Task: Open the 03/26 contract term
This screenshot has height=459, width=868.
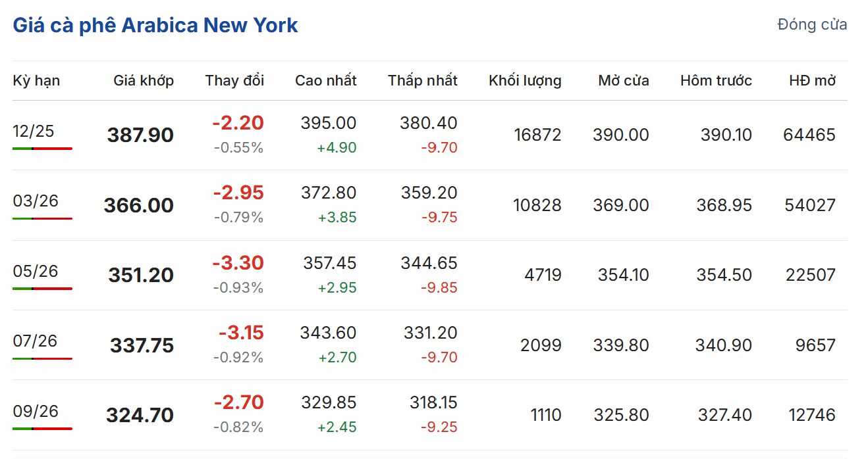Action: point(36,201)
